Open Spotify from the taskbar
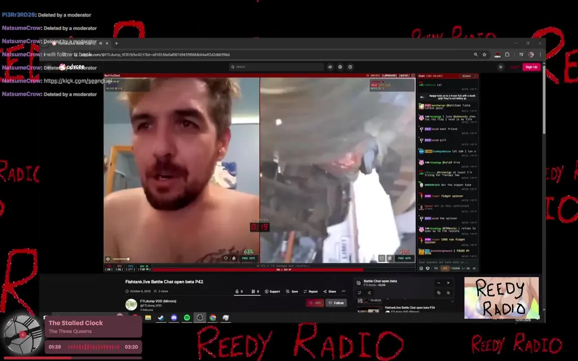 187,317
